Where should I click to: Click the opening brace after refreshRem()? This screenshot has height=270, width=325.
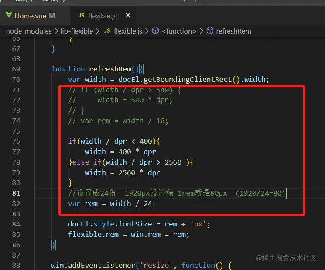tap(141, 69)
